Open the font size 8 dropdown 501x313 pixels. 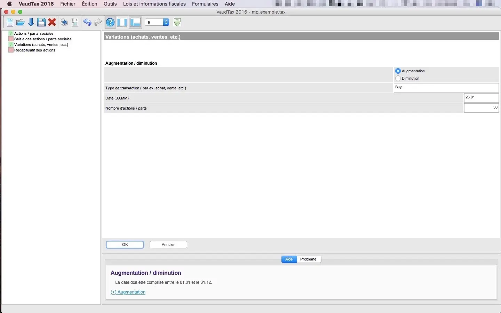click(x=157, y=22)
